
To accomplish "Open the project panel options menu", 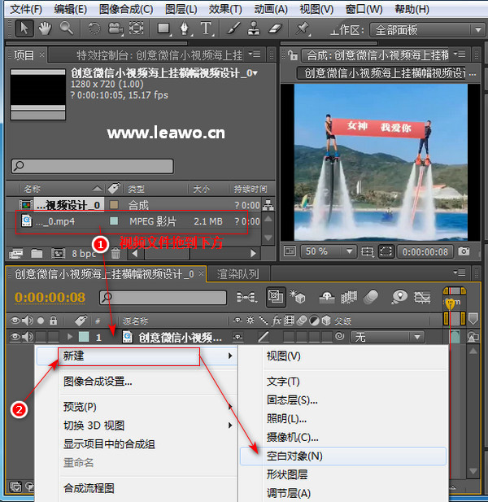I will pos(255,55).
